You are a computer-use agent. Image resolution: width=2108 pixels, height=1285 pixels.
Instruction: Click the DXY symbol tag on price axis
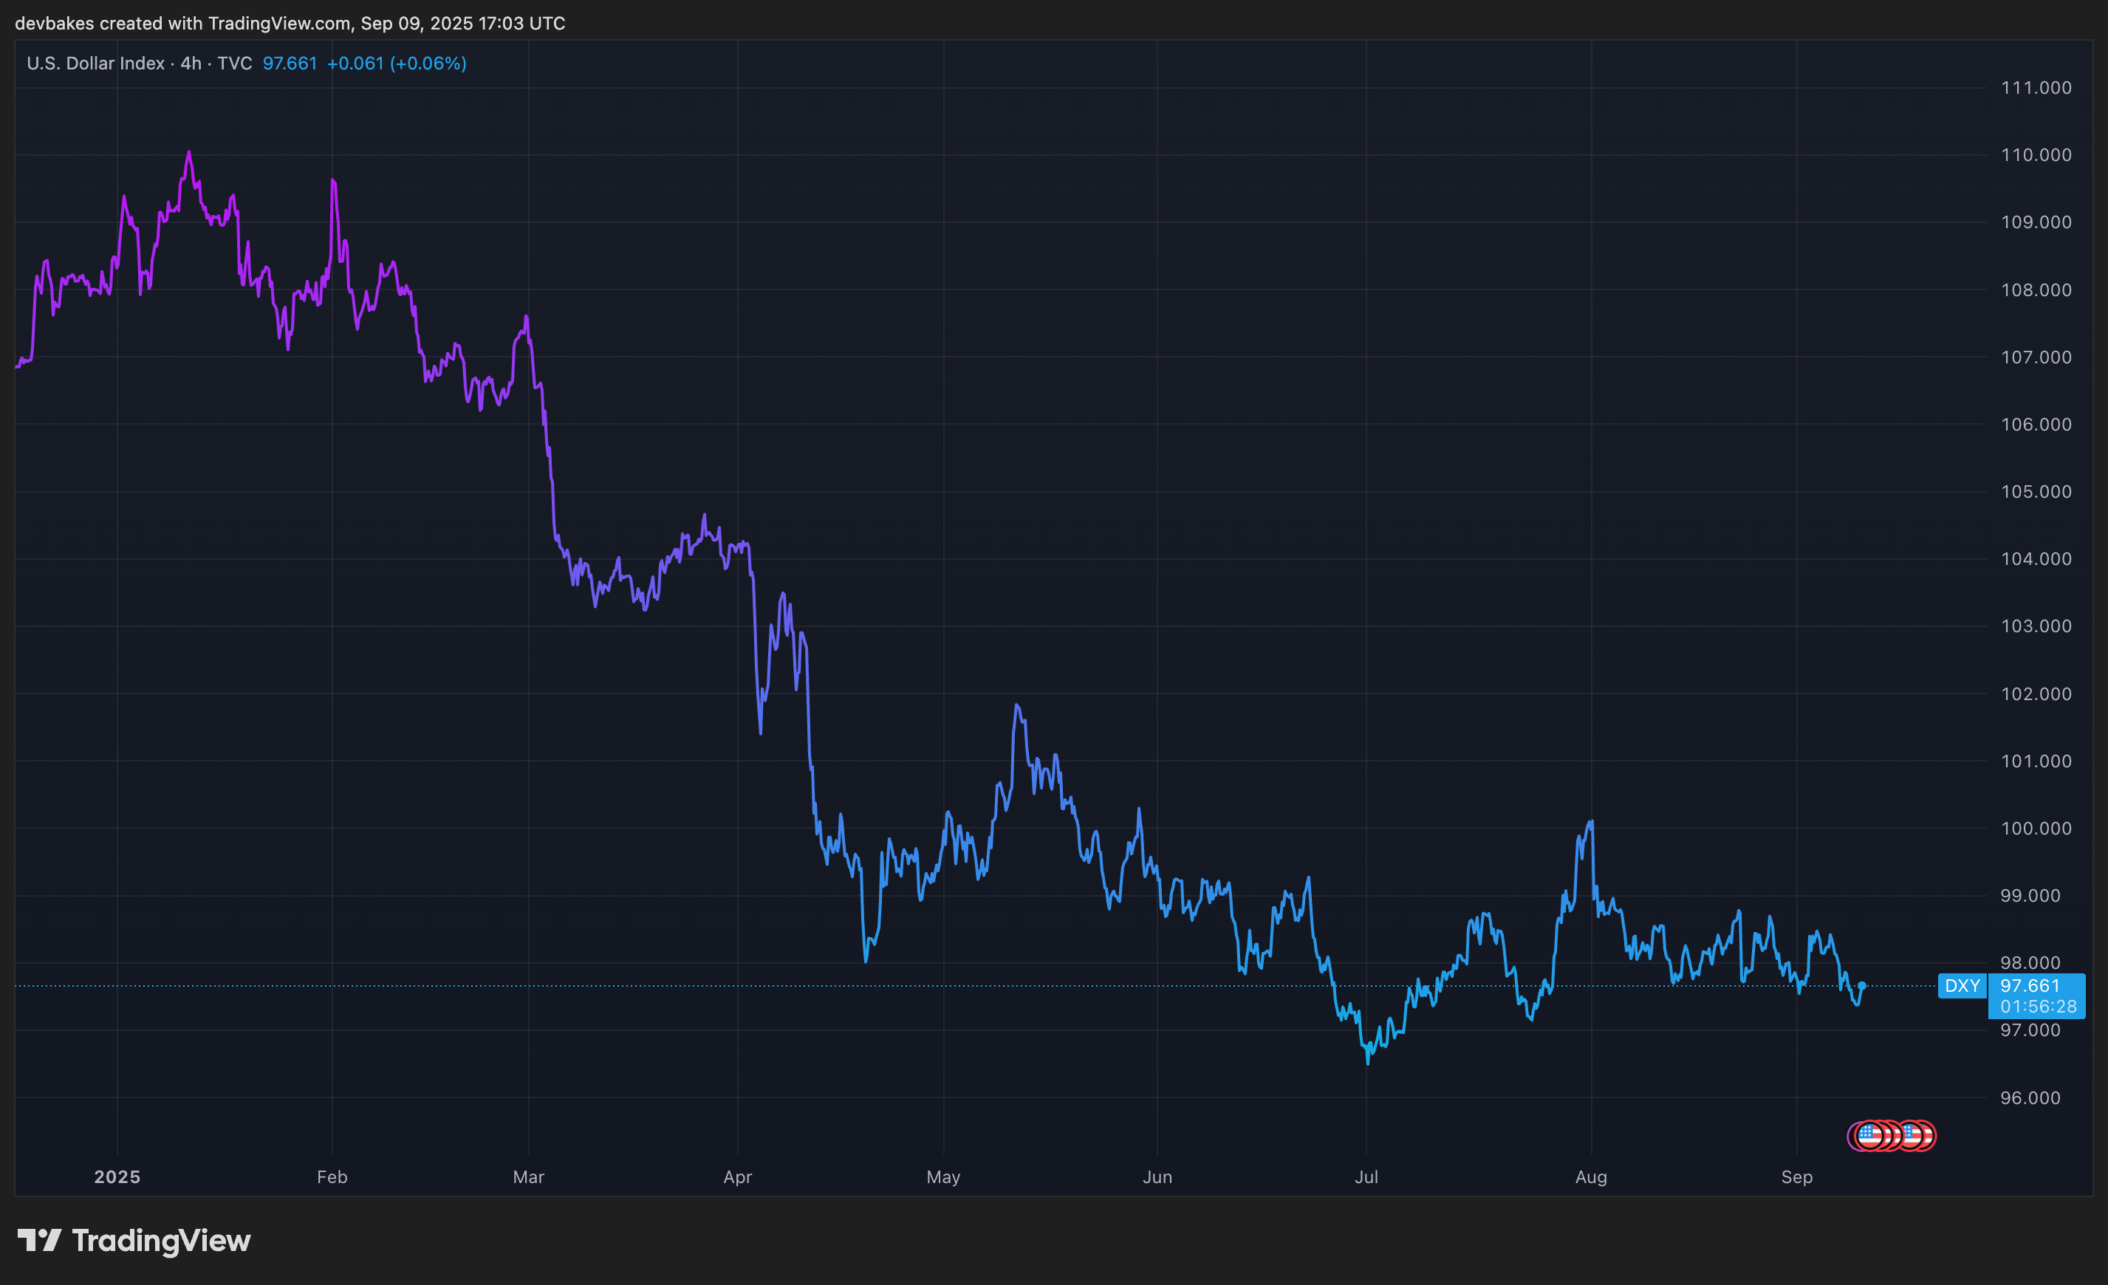[x=1961, y=986]
